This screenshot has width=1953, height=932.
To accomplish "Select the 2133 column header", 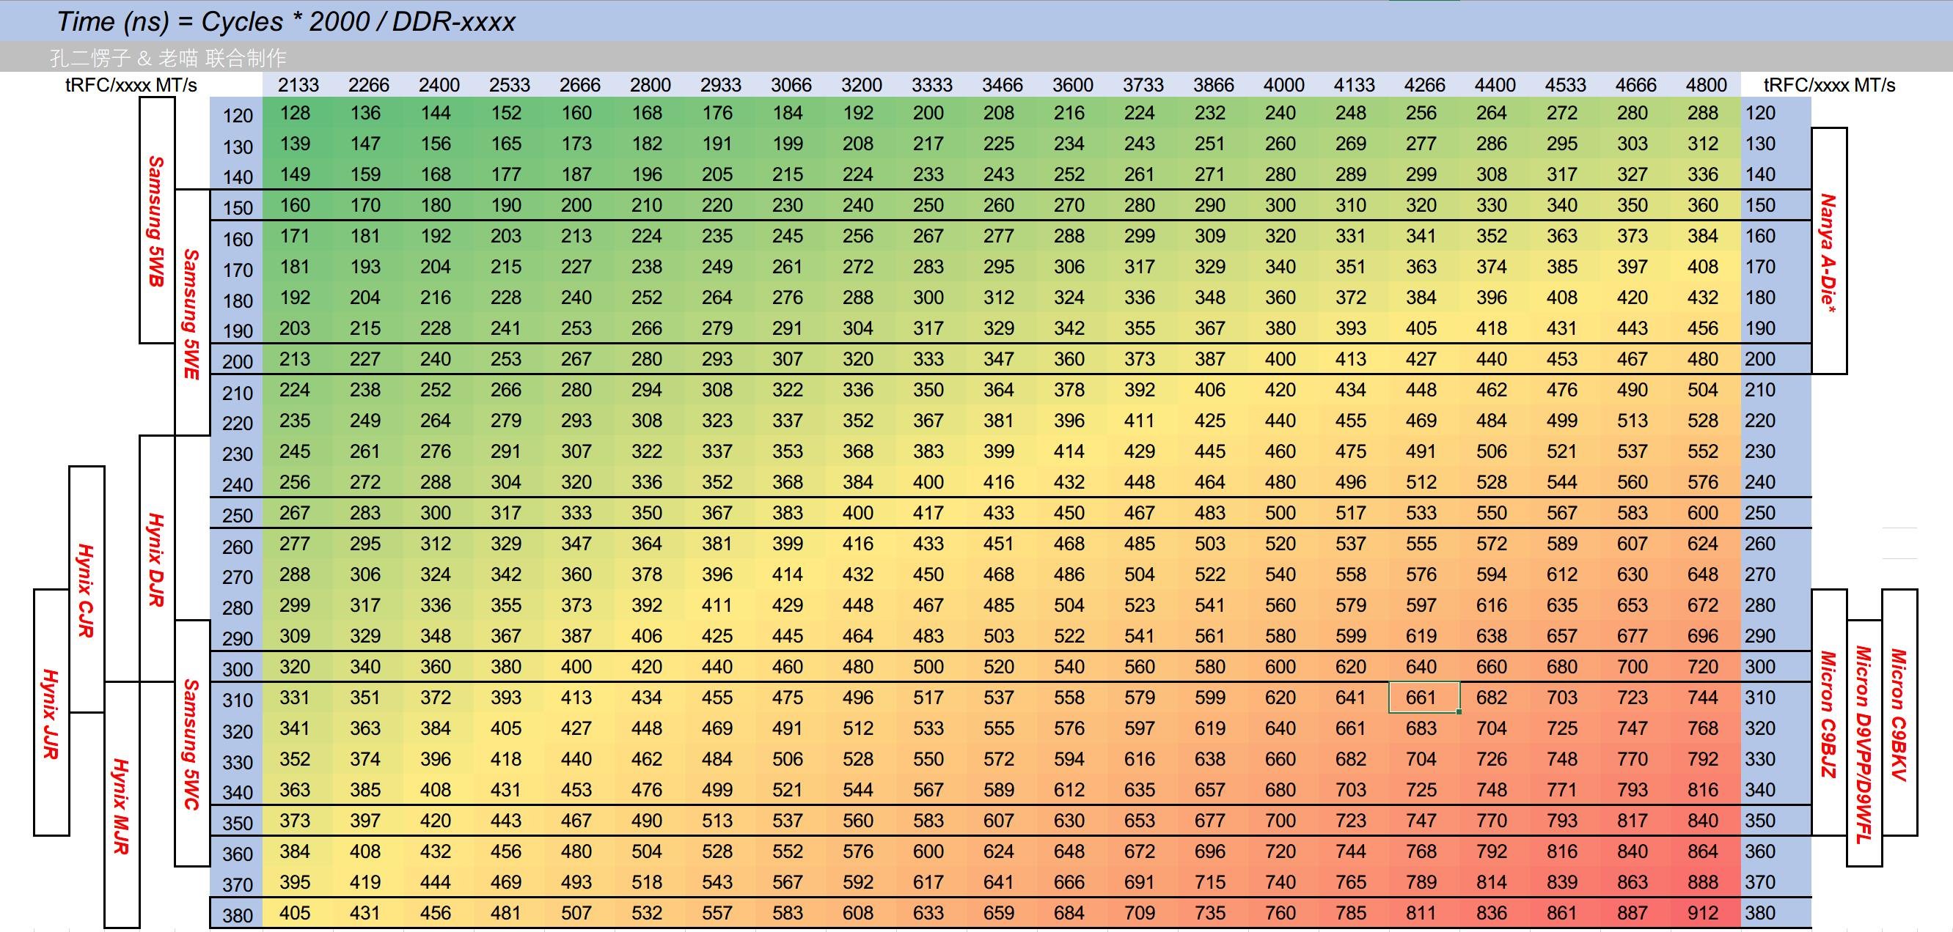I will (x=298, y=85).
